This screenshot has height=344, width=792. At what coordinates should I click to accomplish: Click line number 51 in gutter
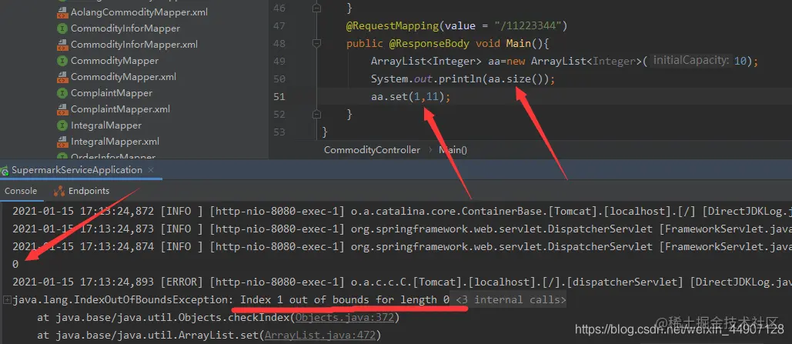tap(279, 96)
